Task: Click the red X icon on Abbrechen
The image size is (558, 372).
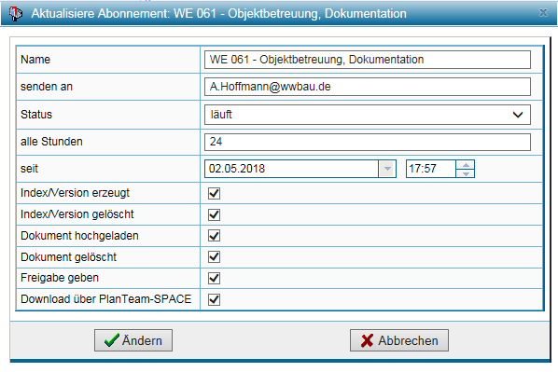Action: coord(367,340)
